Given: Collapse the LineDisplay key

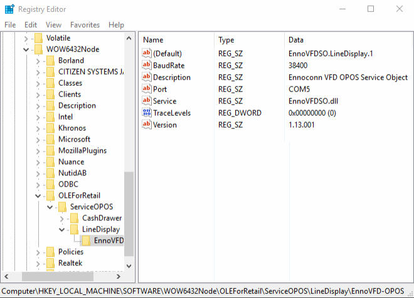Looking at the screenshot, I should point(61,230).
